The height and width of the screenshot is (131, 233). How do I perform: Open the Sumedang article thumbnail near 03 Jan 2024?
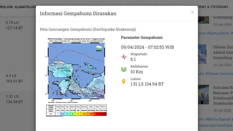click(204, 20)
